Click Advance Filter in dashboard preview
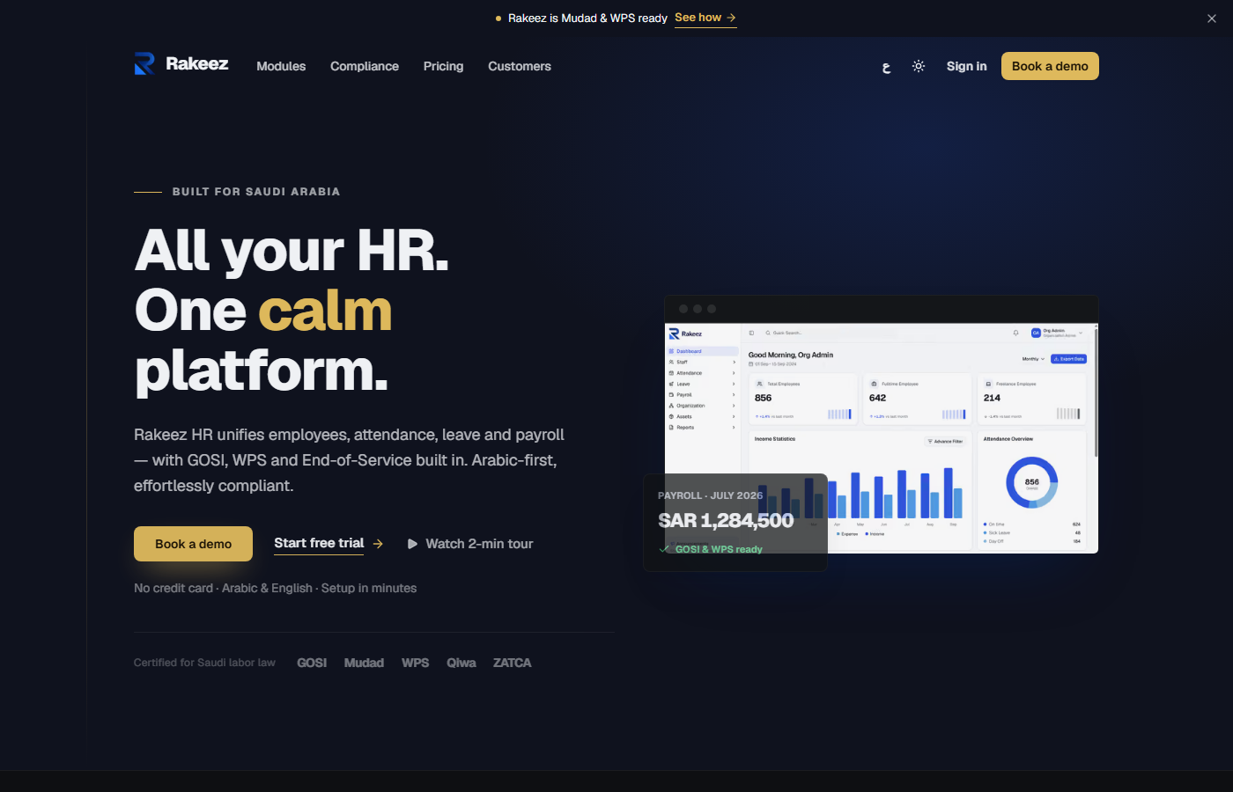 click(945, 441)
